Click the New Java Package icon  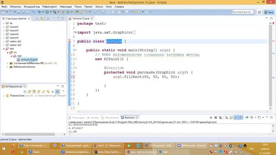click(63, 12)
